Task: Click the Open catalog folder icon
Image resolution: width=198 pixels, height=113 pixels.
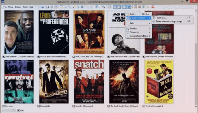Action: pyautogui.click(x=42, y=7)
